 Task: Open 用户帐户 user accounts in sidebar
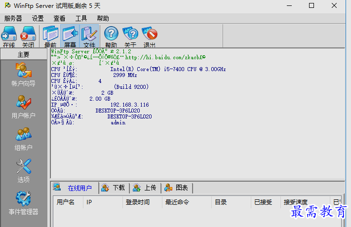(24, 107)
